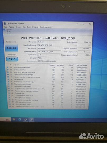Click the drive letter field C: D:
107x143 pixels.
[x=49, y=55]
